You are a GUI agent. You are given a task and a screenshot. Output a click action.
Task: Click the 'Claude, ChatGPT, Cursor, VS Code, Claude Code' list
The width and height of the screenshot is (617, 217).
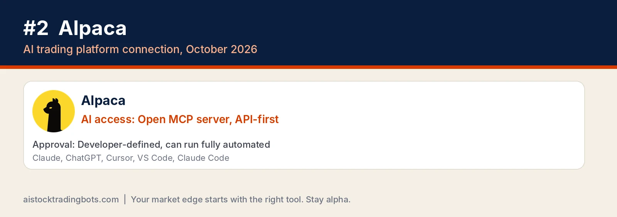(x=131, y=158)
